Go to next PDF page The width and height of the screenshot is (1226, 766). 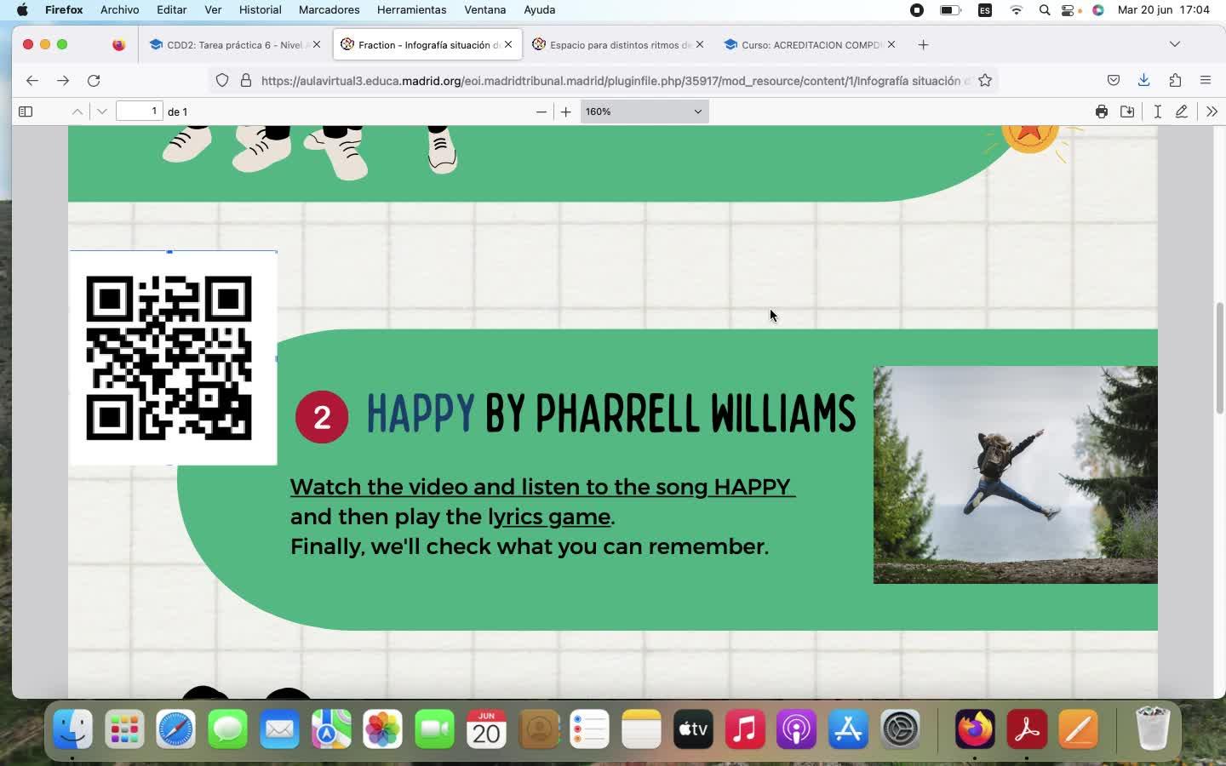point(102,111)
